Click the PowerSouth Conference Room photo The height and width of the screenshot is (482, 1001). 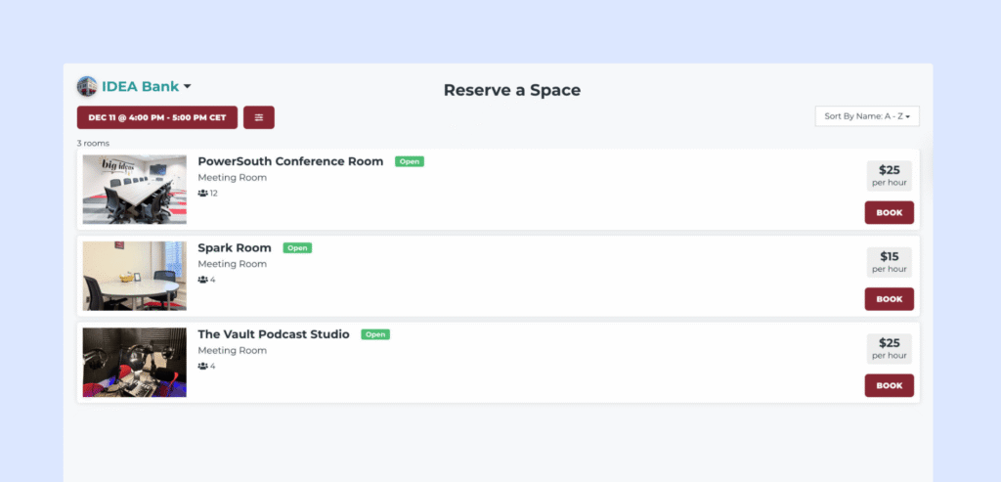tap(135, 189)
